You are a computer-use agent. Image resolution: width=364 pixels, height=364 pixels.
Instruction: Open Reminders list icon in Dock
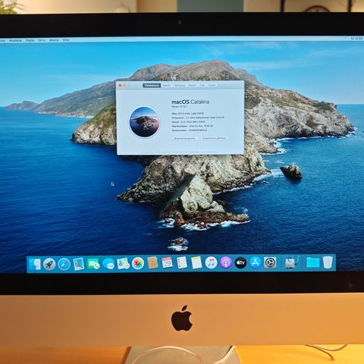[182, 262]
